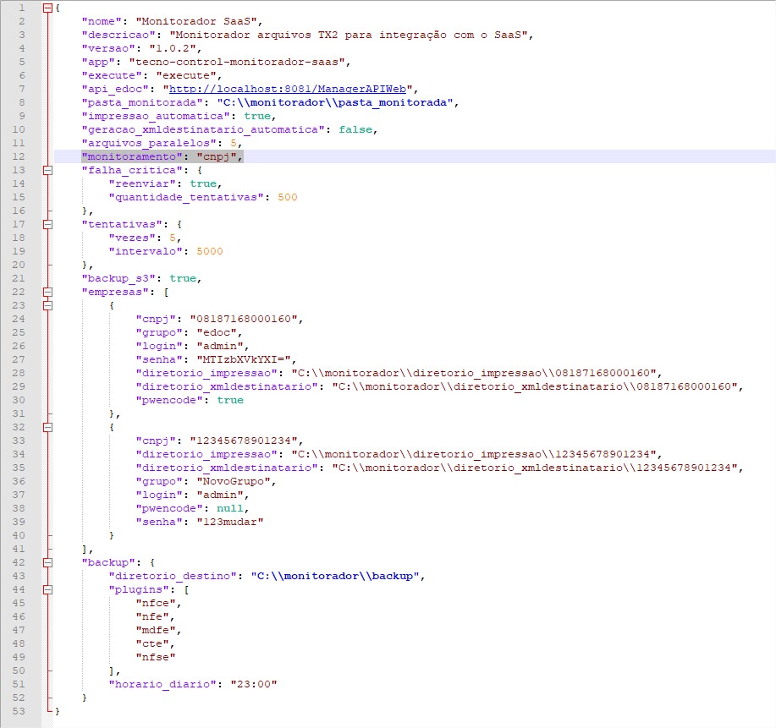Click the "api_edoc" key
776x728 pixels.
115,89
